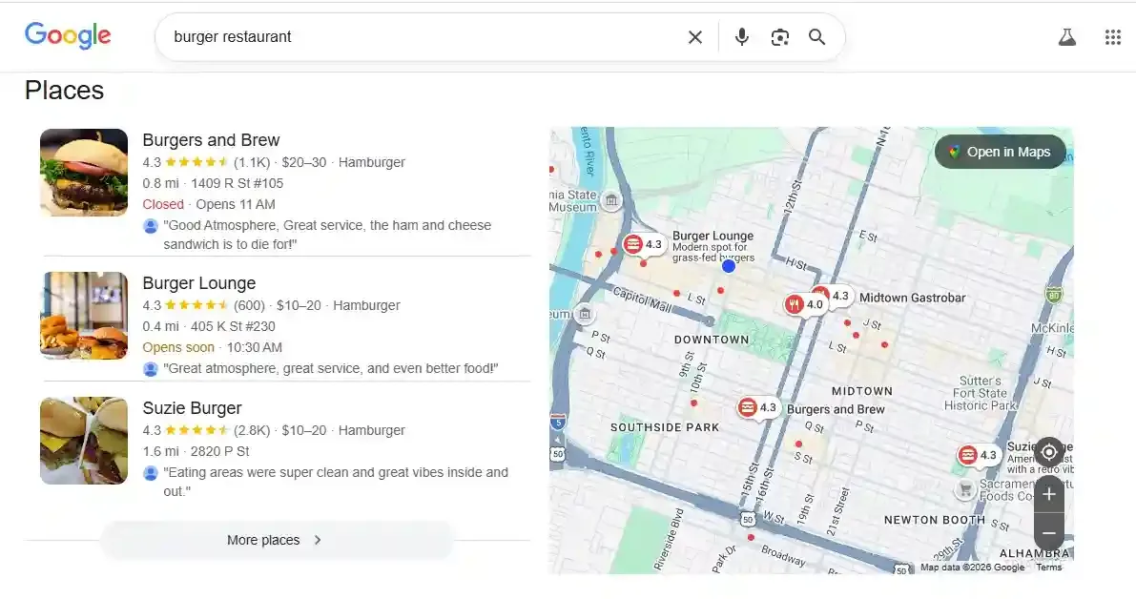Click Open in Maps on the map
Screen dimensions: 1136x599
[1000, 151]
